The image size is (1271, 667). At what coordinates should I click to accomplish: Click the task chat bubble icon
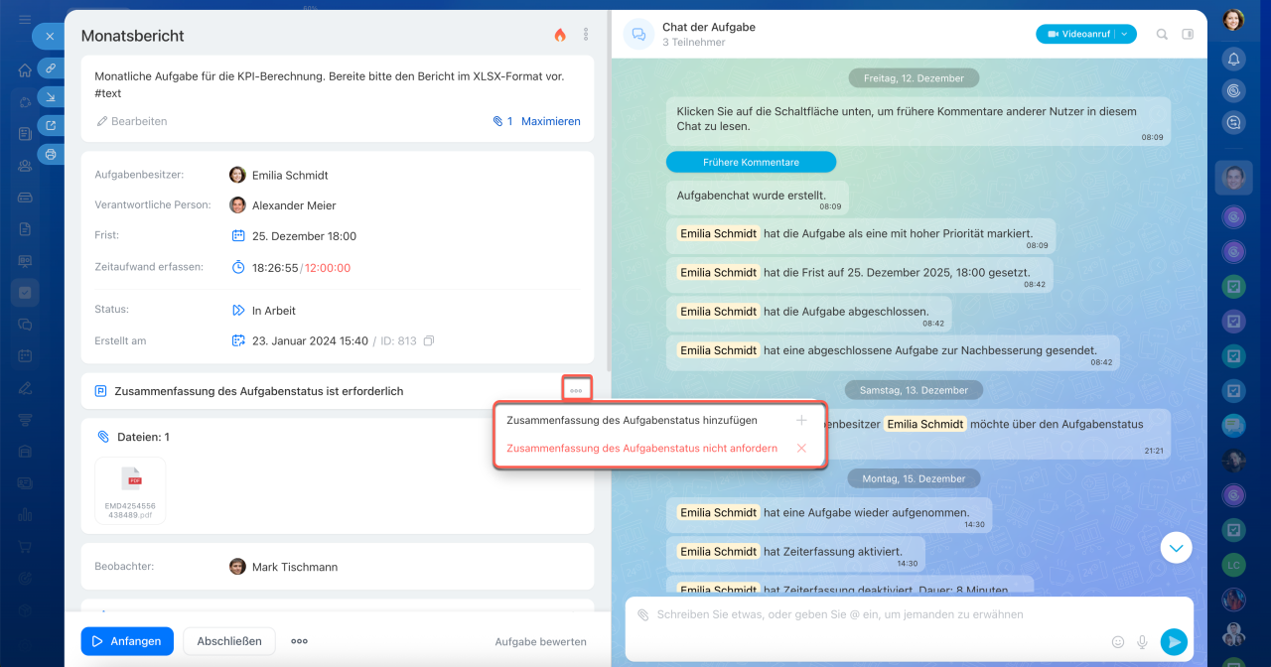click(638, 35)
